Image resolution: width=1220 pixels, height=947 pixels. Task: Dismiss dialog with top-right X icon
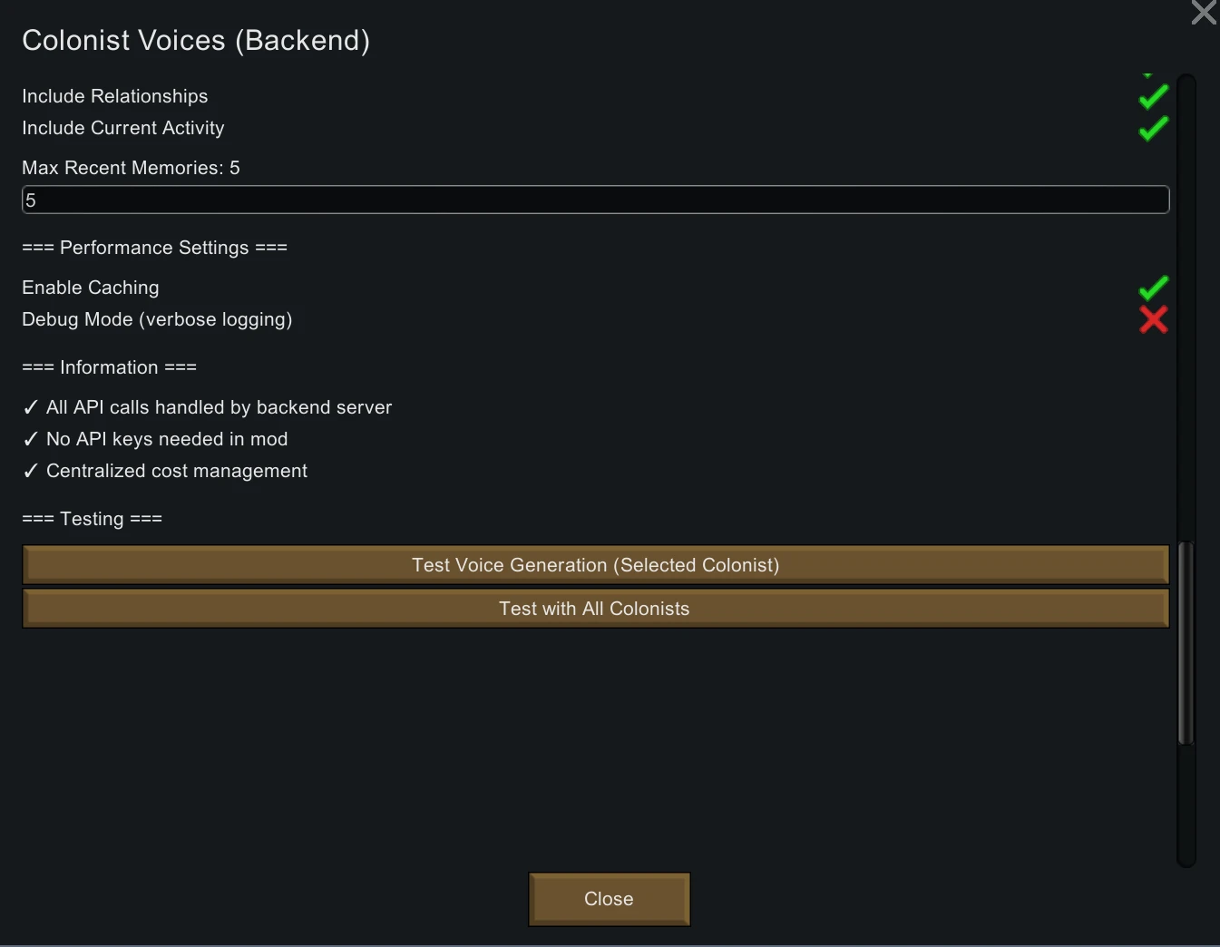[x=1204, y=13]
